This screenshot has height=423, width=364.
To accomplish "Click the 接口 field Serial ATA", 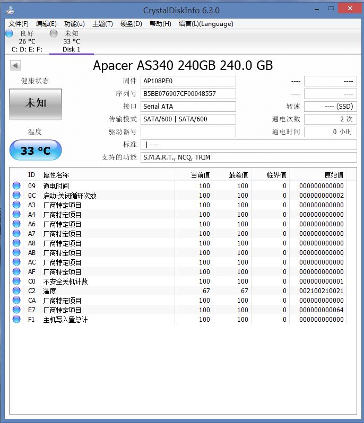I will coord(188,107).
